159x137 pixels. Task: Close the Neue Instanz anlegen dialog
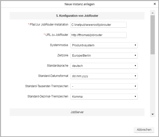pyautogui.click(x=155, y=4)
